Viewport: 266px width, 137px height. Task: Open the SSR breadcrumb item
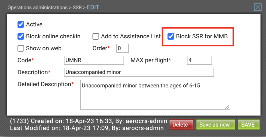(77, 8)
